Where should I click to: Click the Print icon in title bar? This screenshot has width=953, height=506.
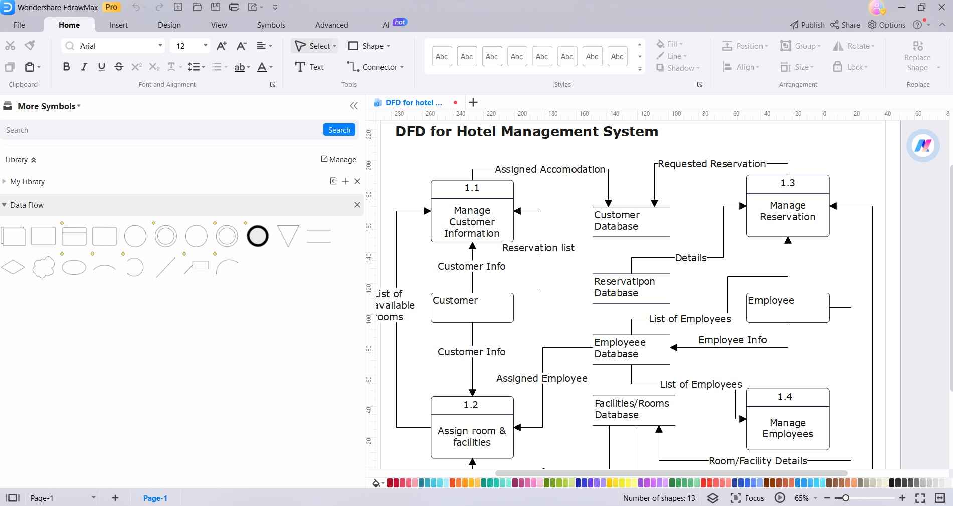point(234,7)
